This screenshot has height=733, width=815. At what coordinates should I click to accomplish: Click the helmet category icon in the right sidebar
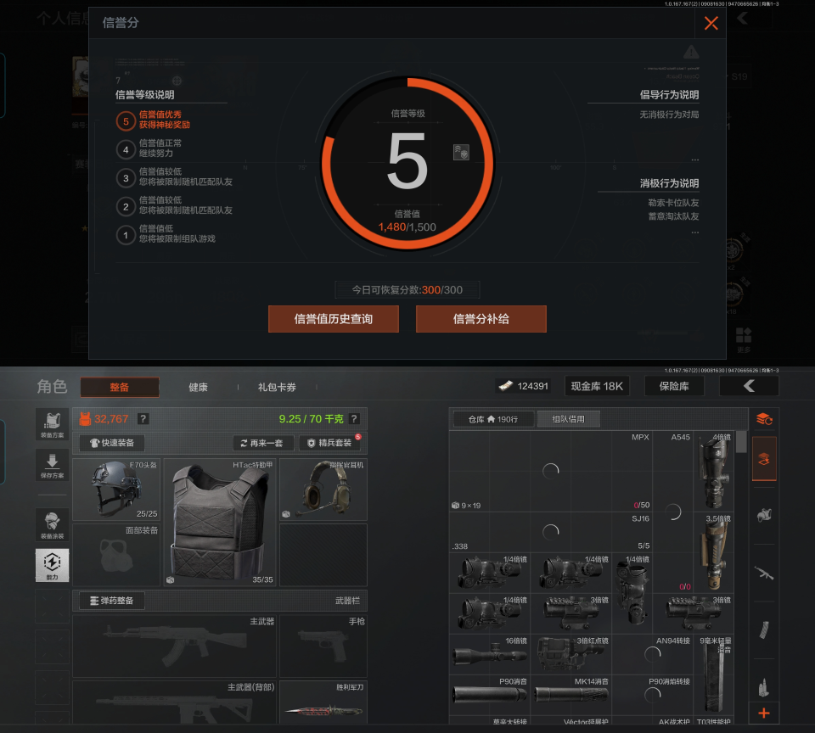coord(763,515)
